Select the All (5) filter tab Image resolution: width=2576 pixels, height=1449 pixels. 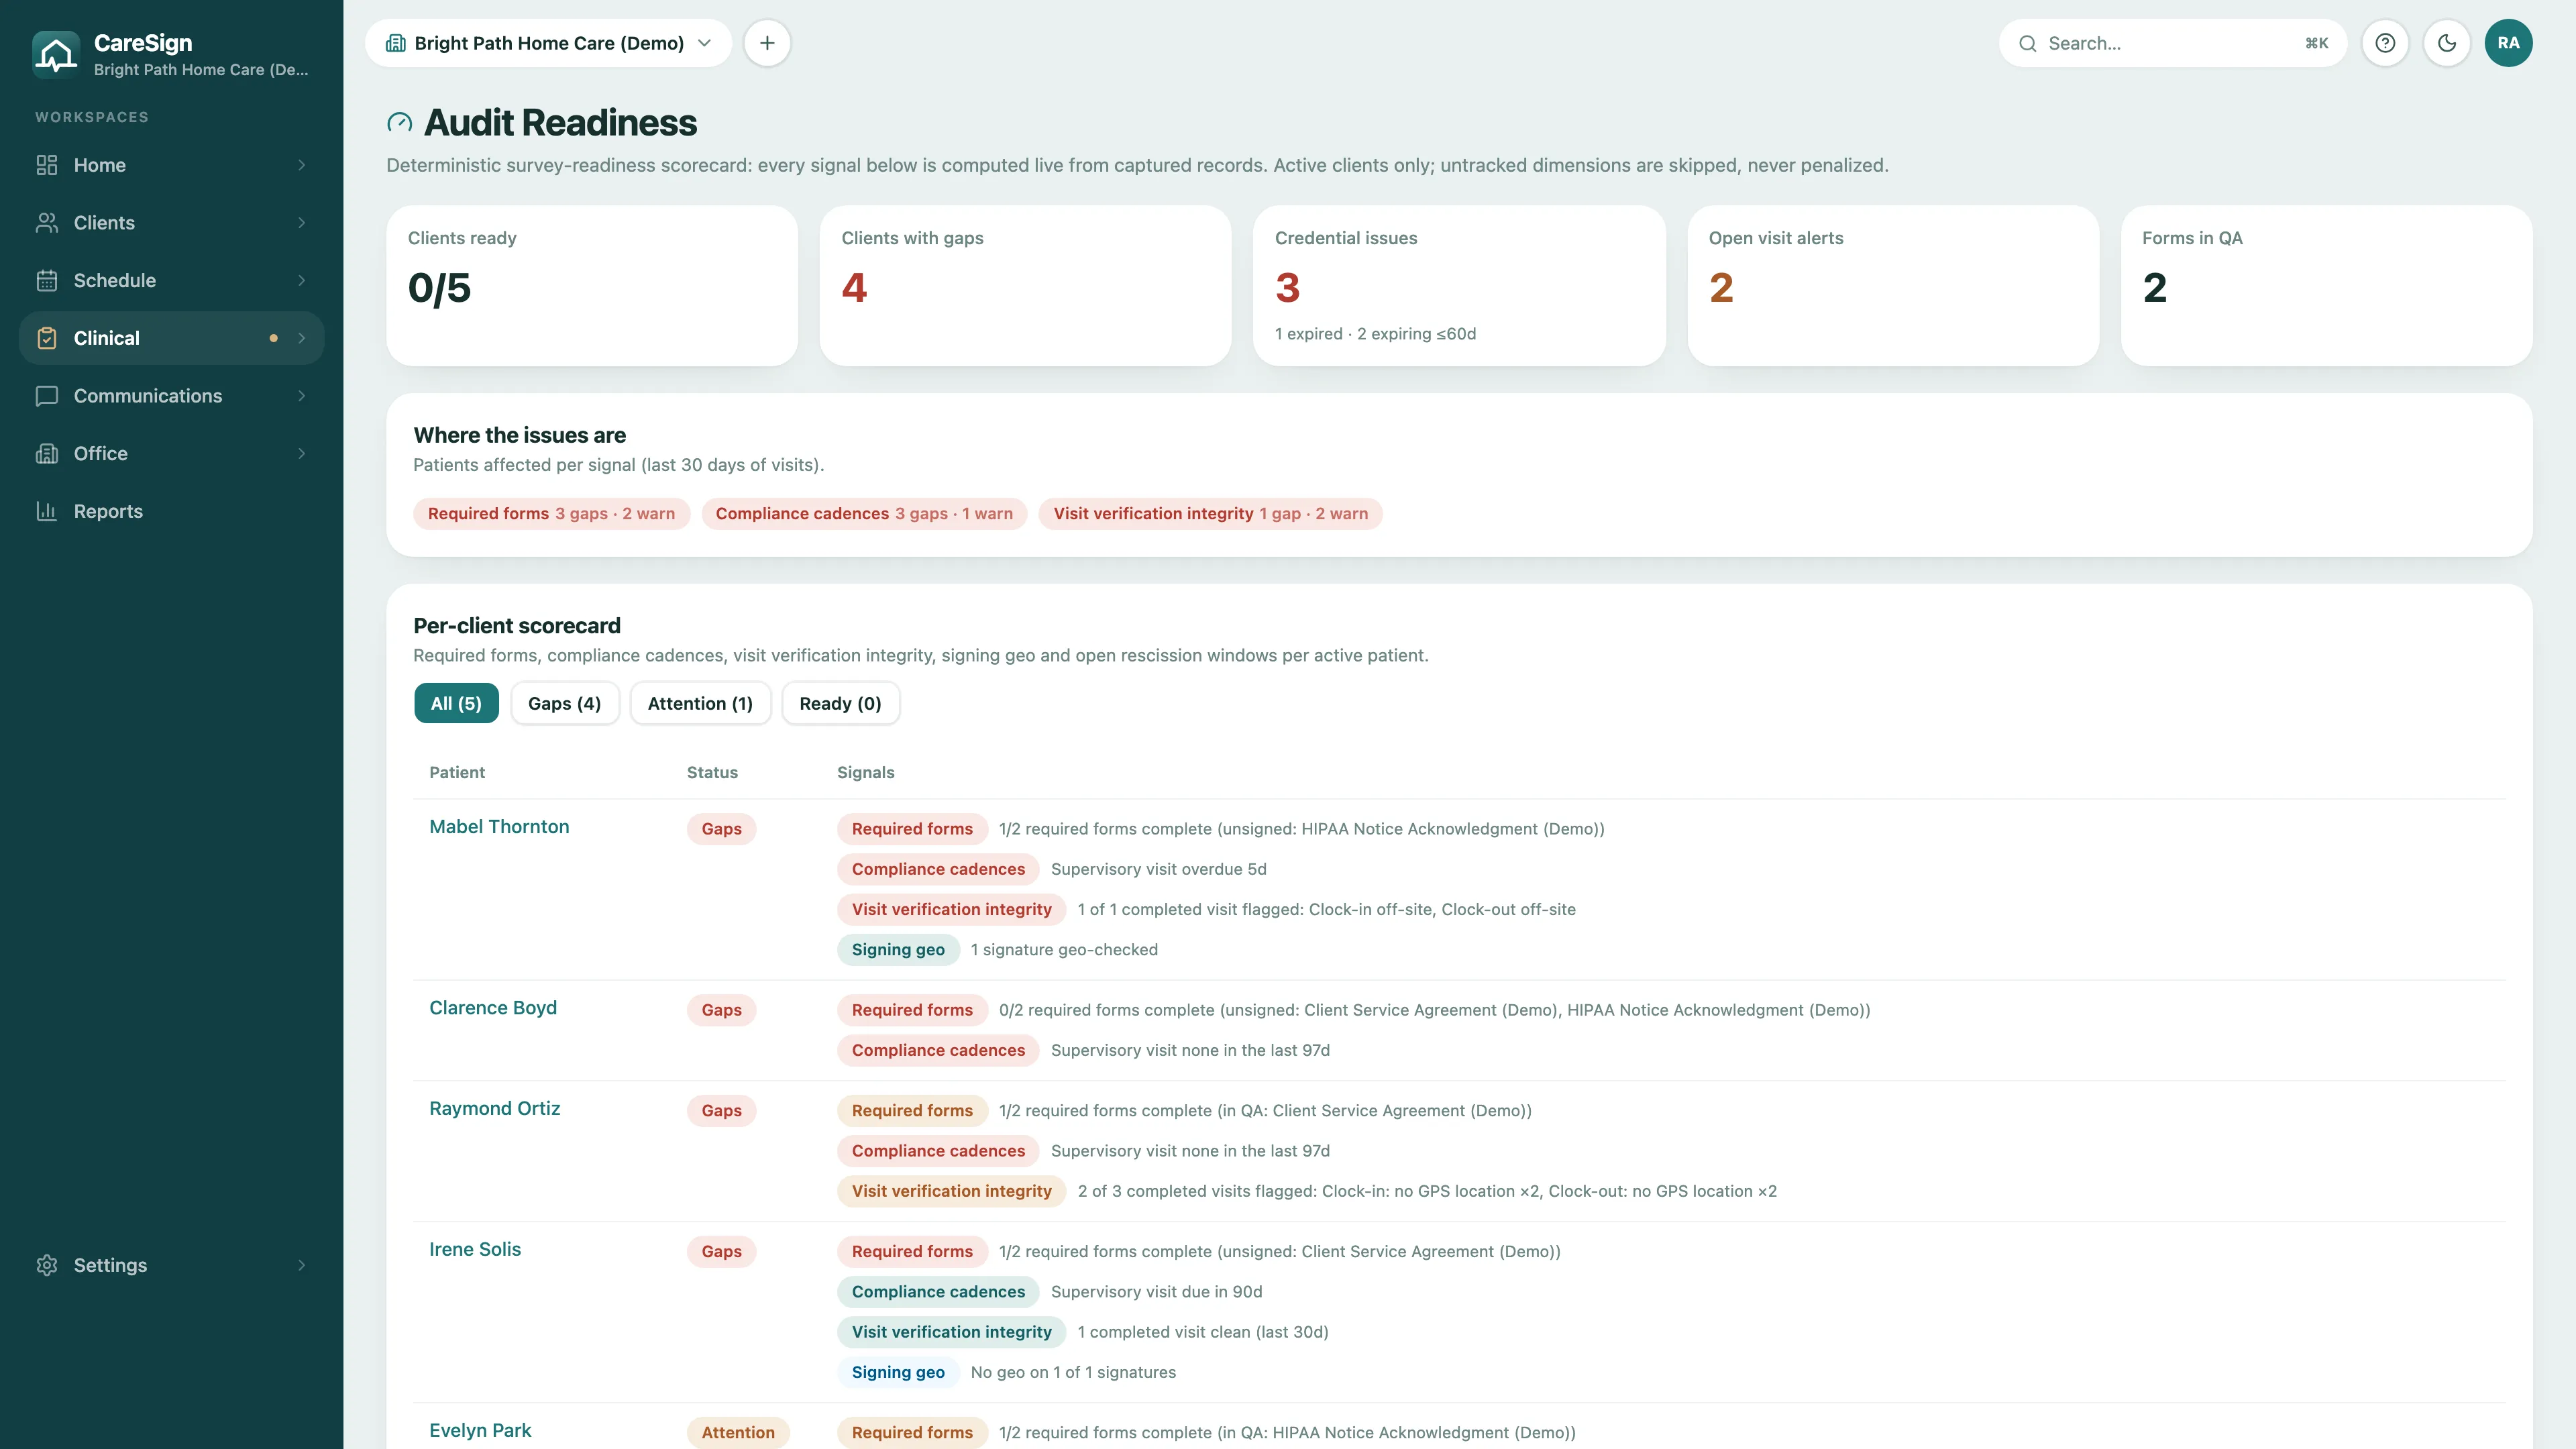pos(456,703)
